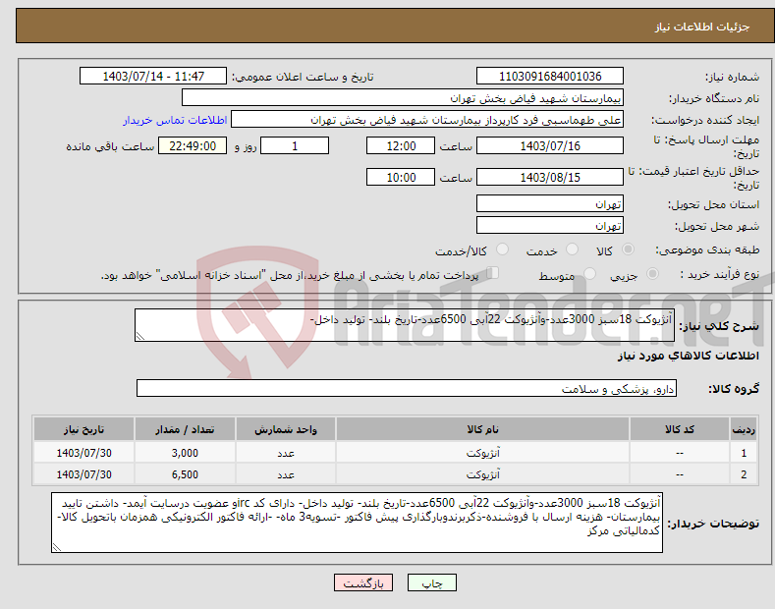775x609 pixels.
Task: Open the اطلاعات تماس خریدار link
Action: 175,120
